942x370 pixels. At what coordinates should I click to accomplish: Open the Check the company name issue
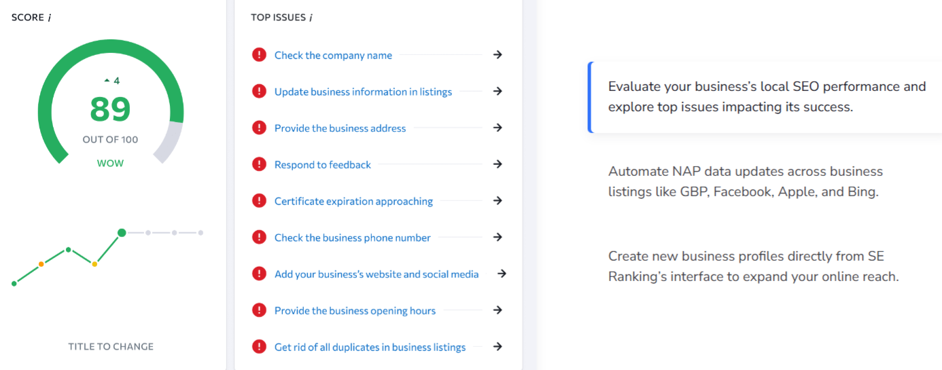333,55
